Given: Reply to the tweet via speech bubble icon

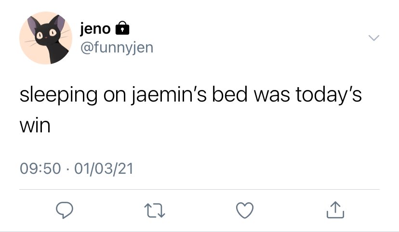Looking at the screenshot, I should pos(65,210).
